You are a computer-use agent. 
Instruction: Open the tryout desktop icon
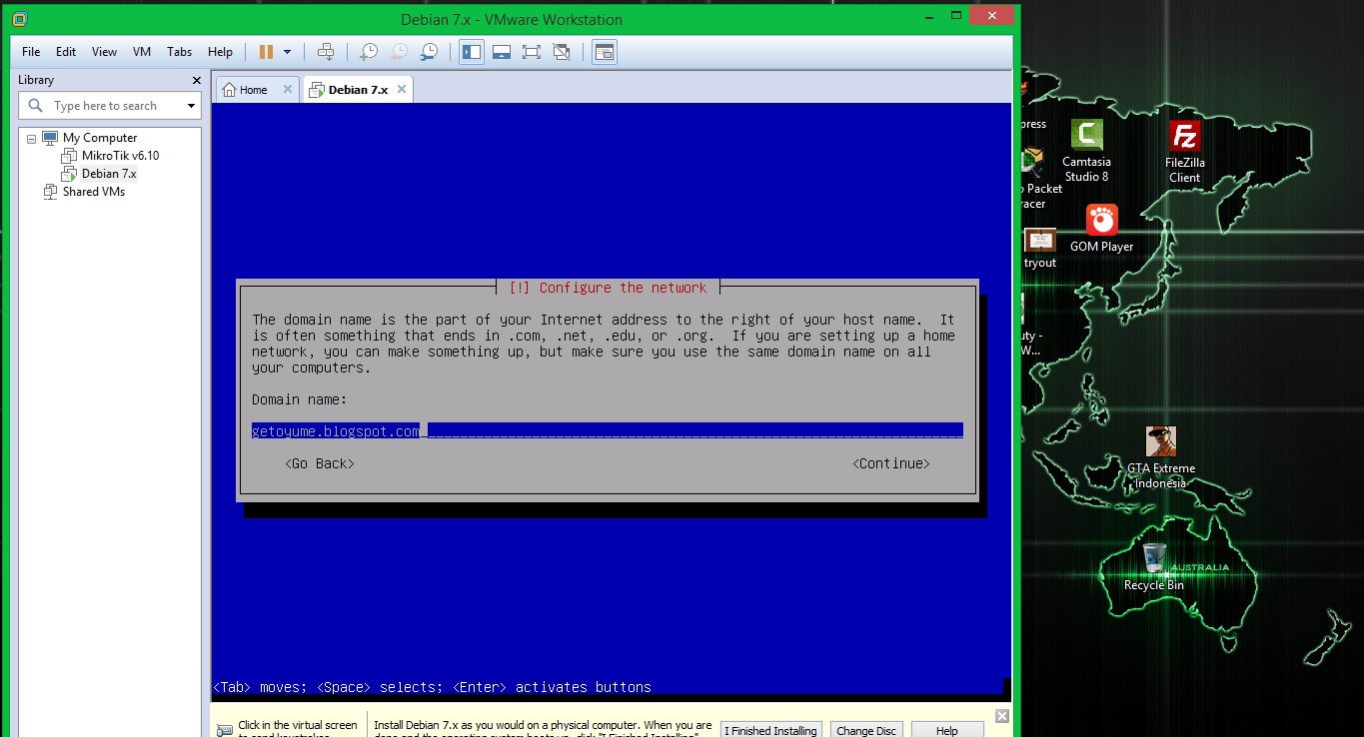(x=1040, y=248)
